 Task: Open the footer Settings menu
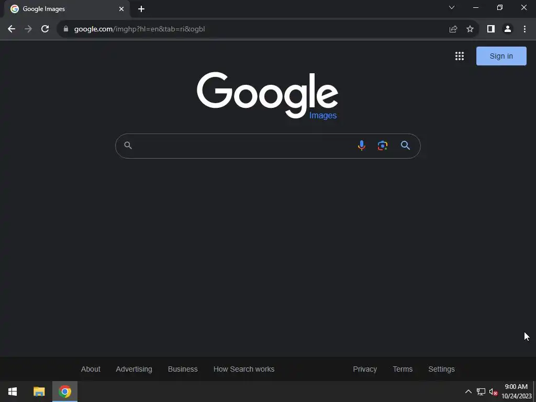click(x=441, y=369)
